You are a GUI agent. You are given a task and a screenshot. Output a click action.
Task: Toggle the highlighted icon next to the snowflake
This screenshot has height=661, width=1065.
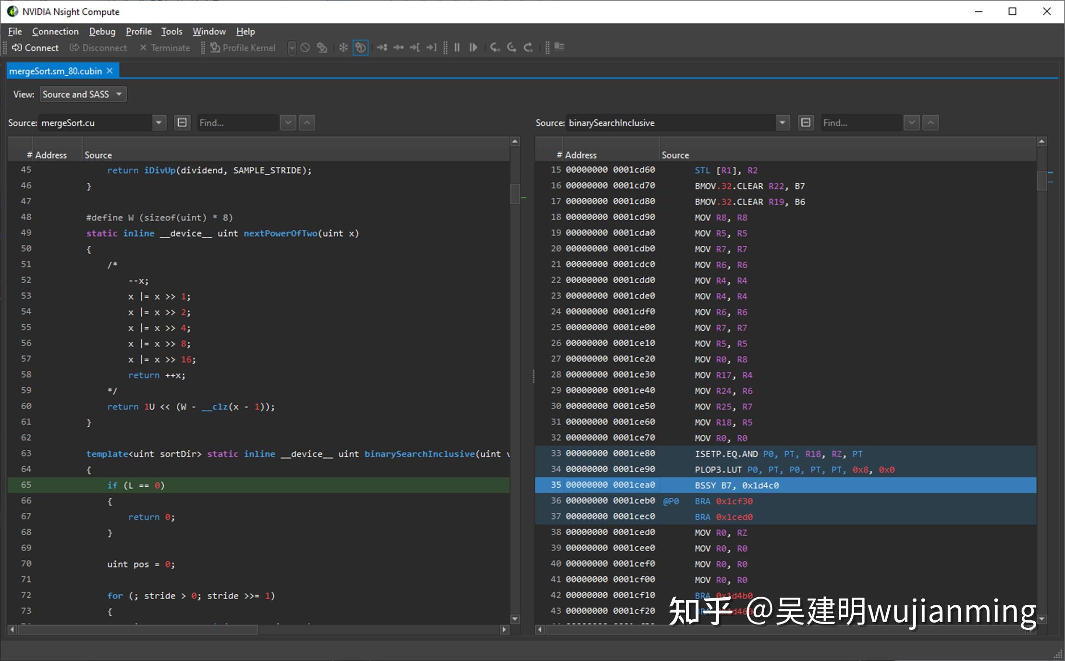(360, 48)
